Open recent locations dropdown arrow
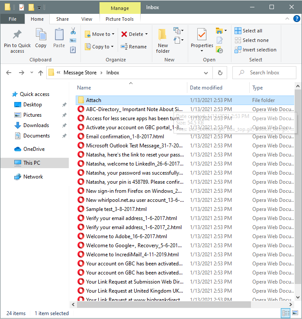The width and height of the screenshot is (302, 319). tap(32, 73)
